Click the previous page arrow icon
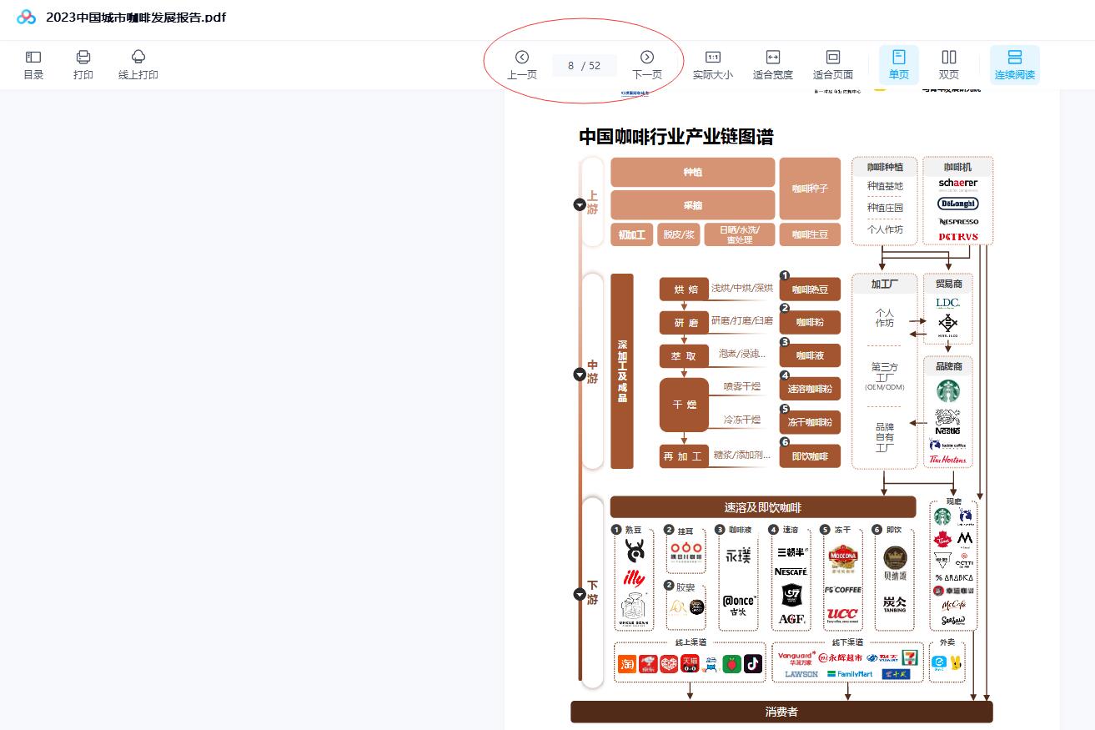1095x730 pixels. (522, 57)
